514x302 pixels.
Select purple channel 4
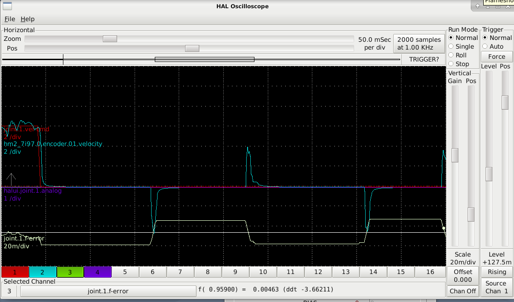tap(97, 272)
